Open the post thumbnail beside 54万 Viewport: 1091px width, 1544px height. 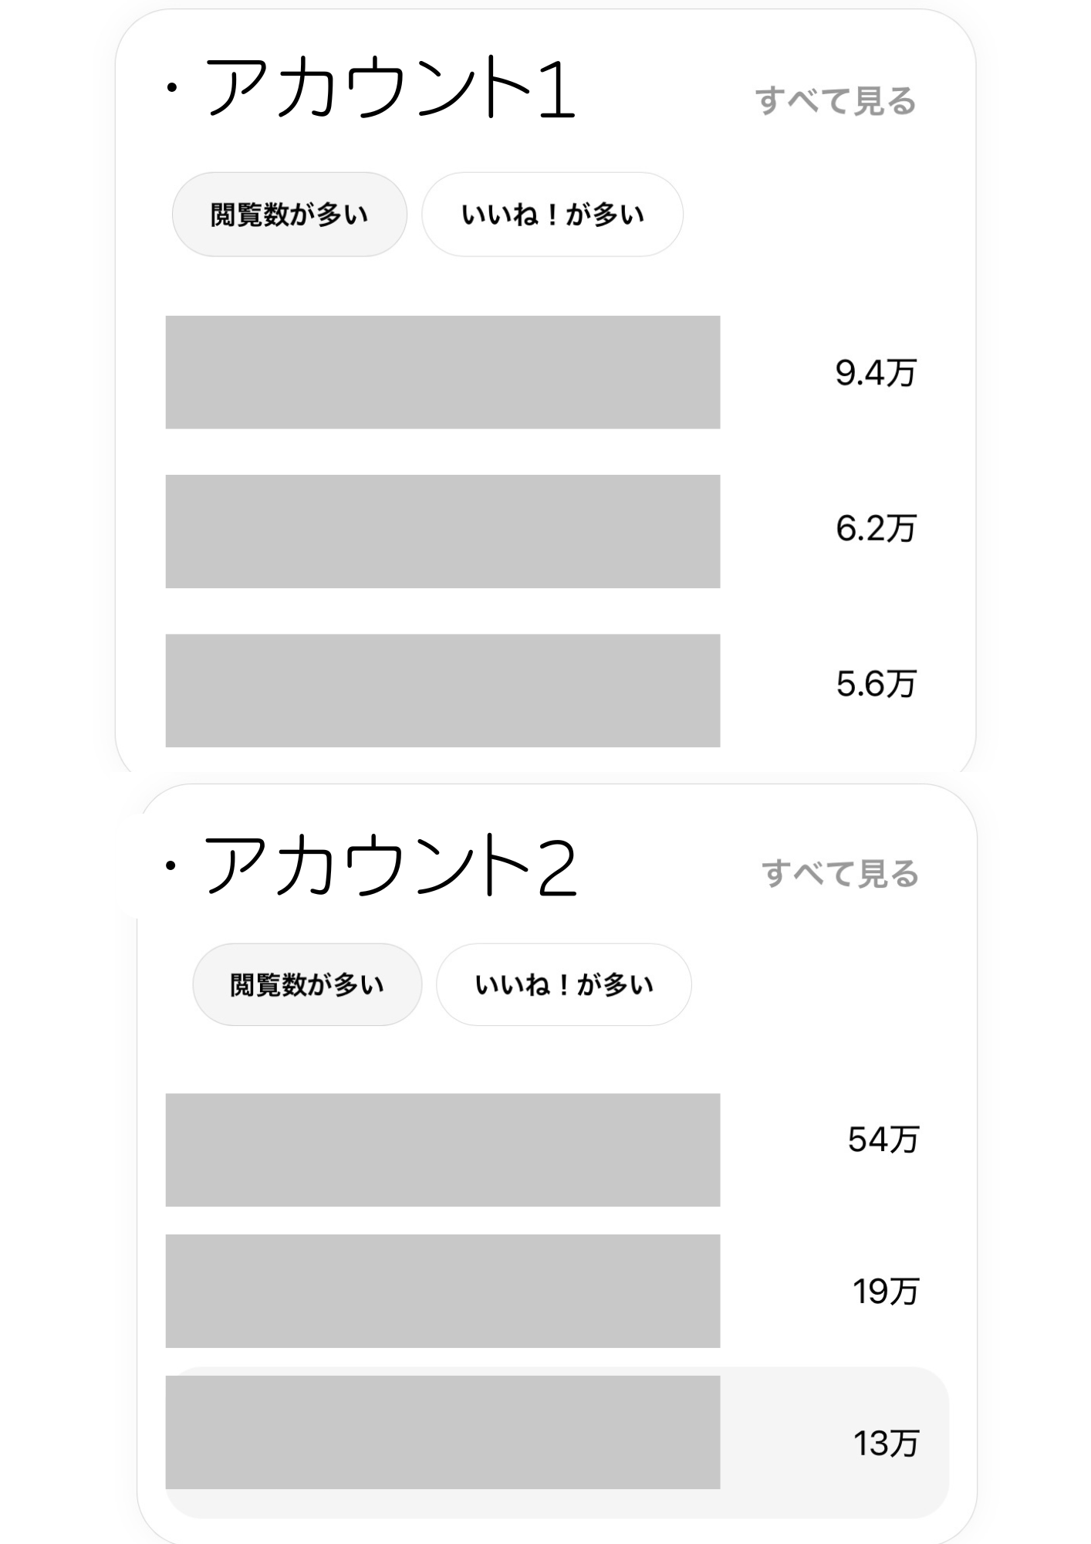[442, 1150]
